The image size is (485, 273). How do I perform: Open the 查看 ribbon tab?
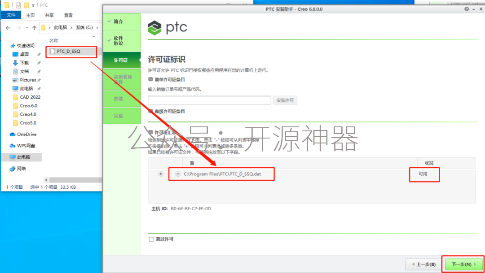(x=68, y=15)
